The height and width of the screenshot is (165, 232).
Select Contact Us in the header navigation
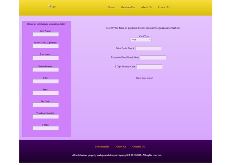[164, 7]
